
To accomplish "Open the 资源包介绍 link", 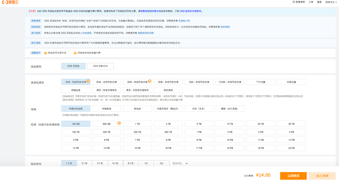I will [x=184, y=21].
